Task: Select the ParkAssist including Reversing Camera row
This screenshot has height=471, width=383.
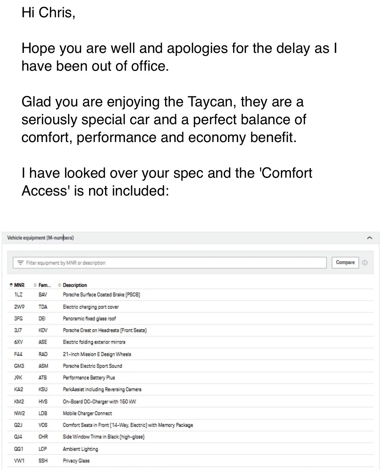Action: [191, 389]
